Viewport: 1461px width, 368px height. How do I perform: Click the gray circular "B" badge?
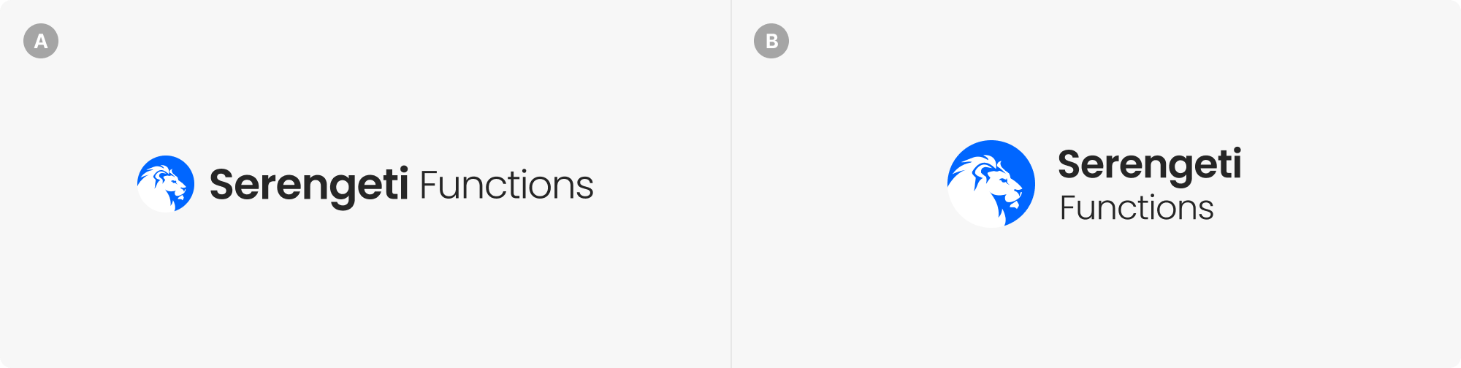[x=771, y=41]
